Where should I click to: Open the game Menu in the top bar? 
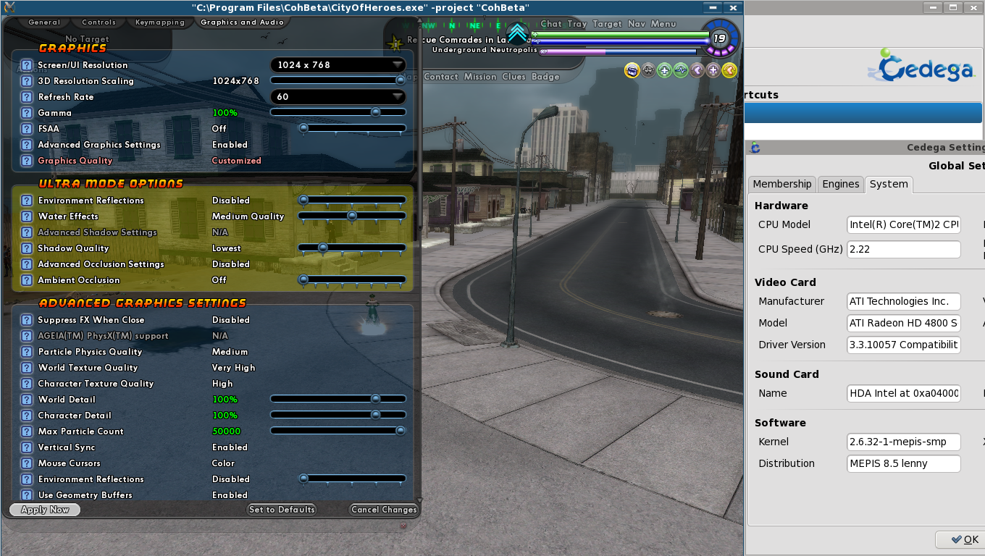(x=663, y=24)
